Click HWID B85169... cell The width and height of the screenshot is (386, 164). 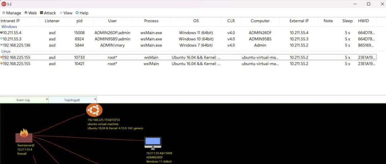366,45
